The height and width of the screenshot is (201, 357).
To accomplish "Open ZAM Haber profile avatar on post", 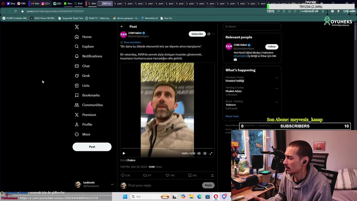I will [x=124, y=35].
